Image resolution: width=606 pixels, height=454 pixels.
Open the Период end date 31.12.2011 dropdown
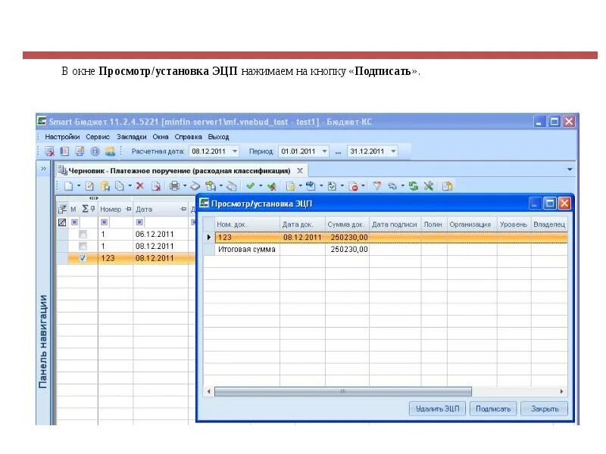tap(393, 151)
